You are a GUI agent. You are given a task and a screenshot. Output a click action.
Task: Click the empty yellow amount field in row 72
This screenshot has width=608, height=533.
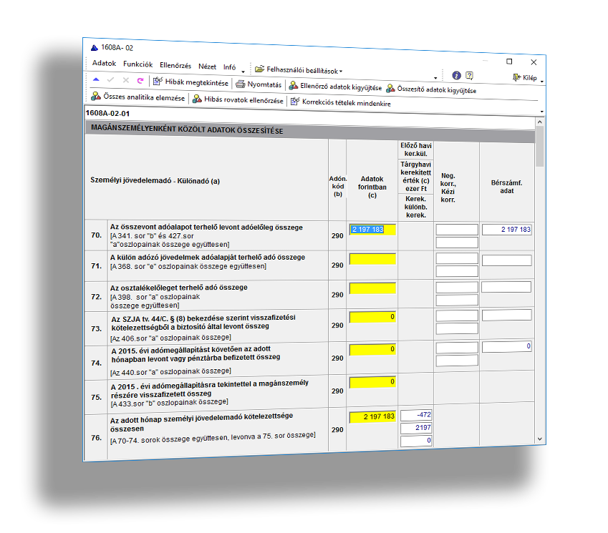[x=372, y=288]
